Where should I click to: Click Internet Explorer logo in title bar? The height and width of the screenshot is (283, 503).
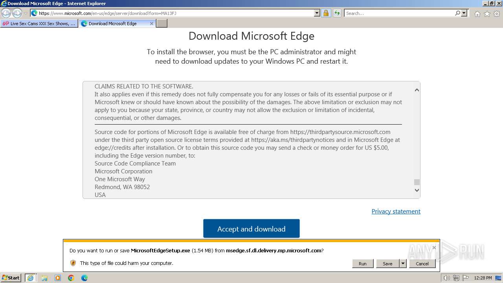[x=4, y=4]
